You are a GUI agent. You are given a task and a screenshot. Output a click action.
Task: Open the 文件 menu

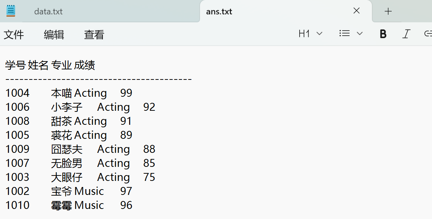click(x=14, y=35)
